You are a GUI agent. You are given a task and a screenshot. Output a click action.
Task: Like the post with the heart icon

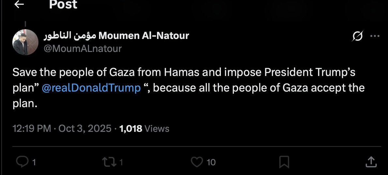(x=197, y=162)
